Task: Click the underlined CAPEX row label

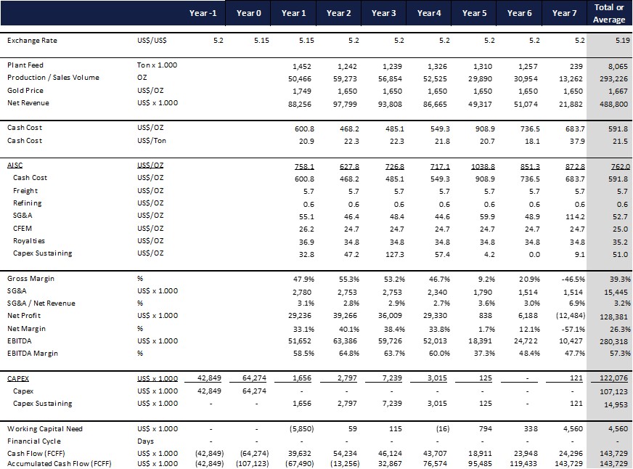Action: click(x=18, y=378)
